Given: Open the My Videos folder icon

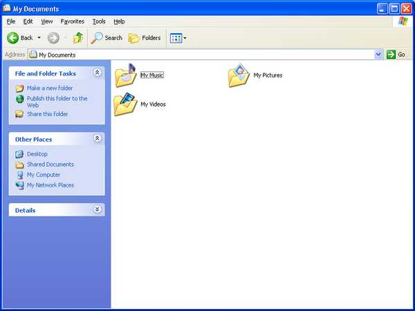Looking at the screenshot, I should coord(125,104).
